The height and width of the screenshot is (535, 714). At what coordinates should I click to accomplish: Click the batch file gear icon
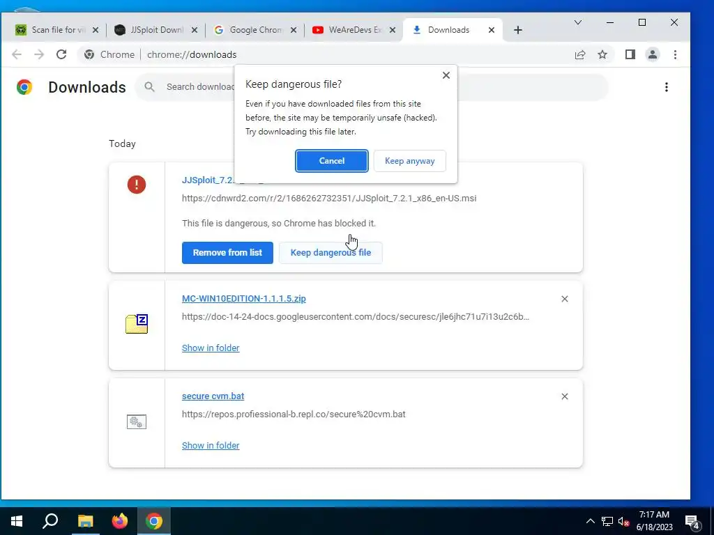pyautogui.click(x=137, y=421)
